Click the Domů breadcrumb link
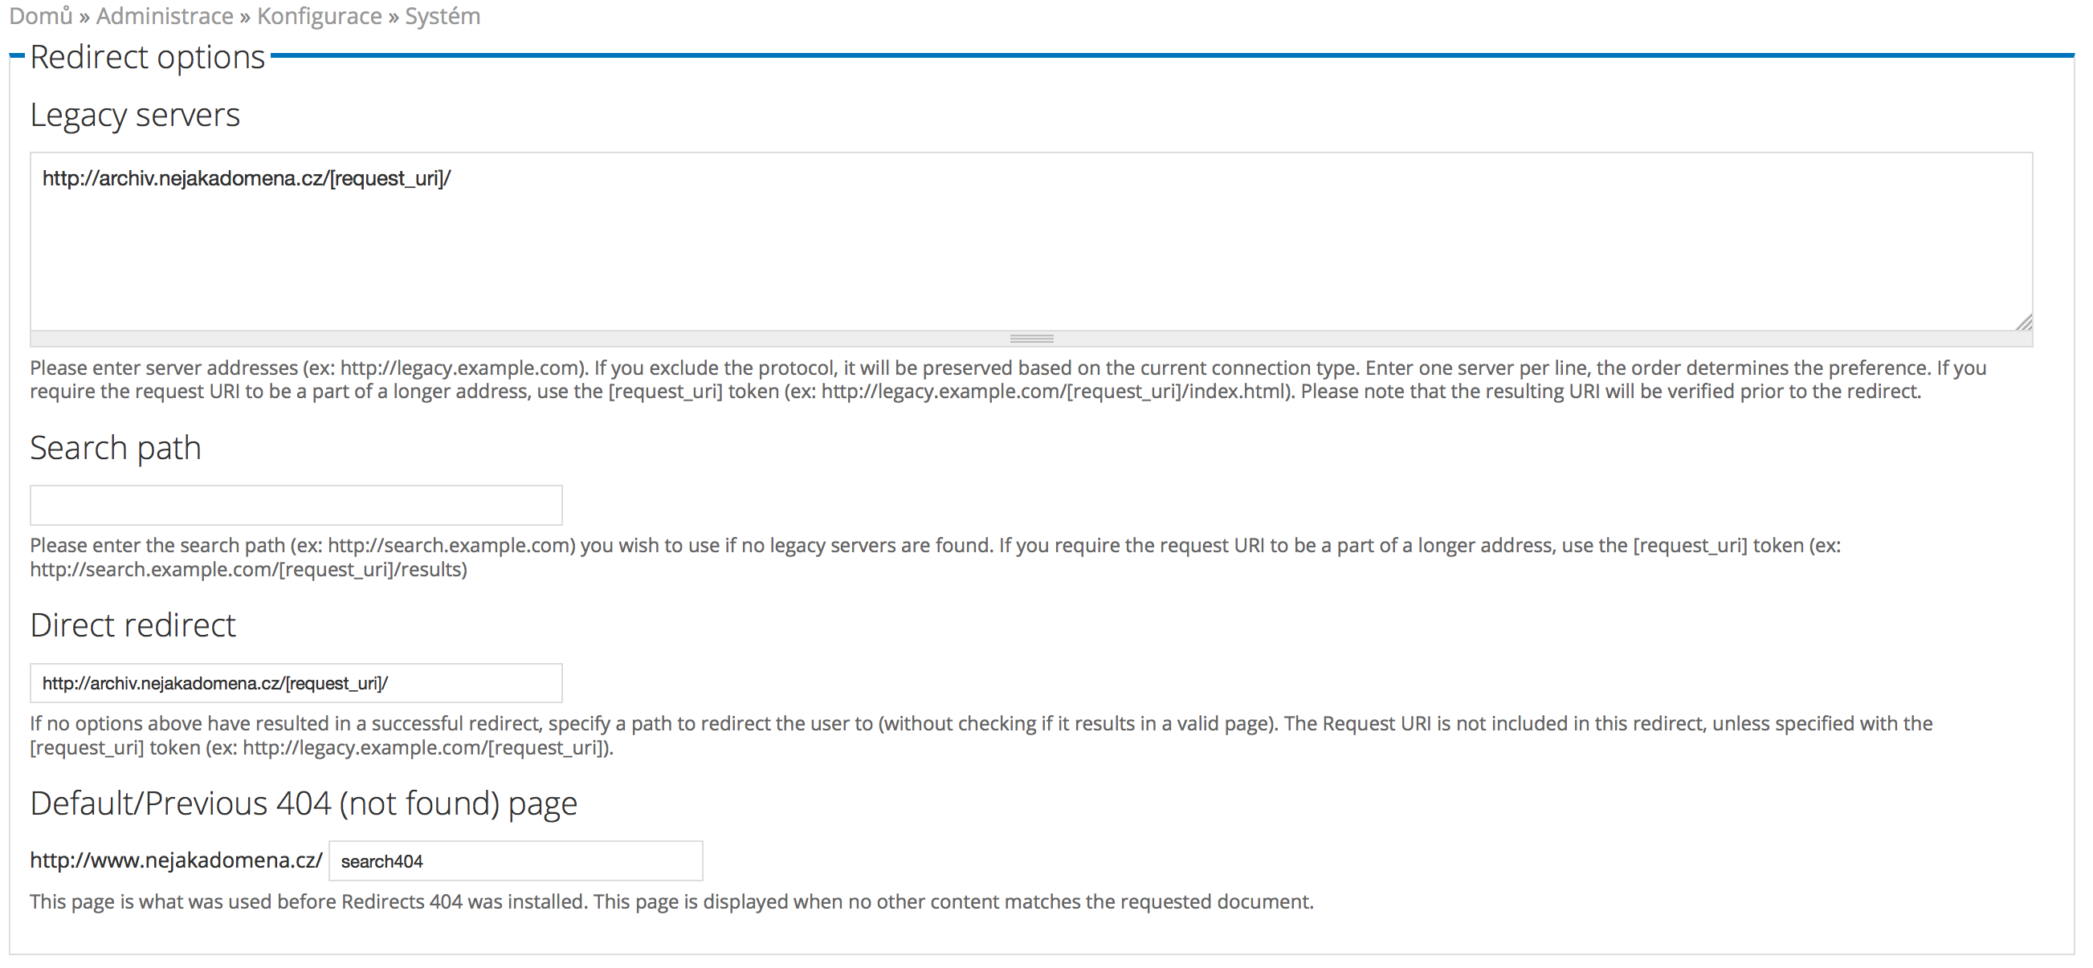The width and height of the screenshot is (2093, 968). point(41,16)
